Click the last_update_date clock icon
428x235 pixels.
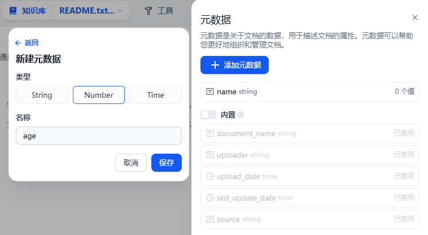click(210, 198)
